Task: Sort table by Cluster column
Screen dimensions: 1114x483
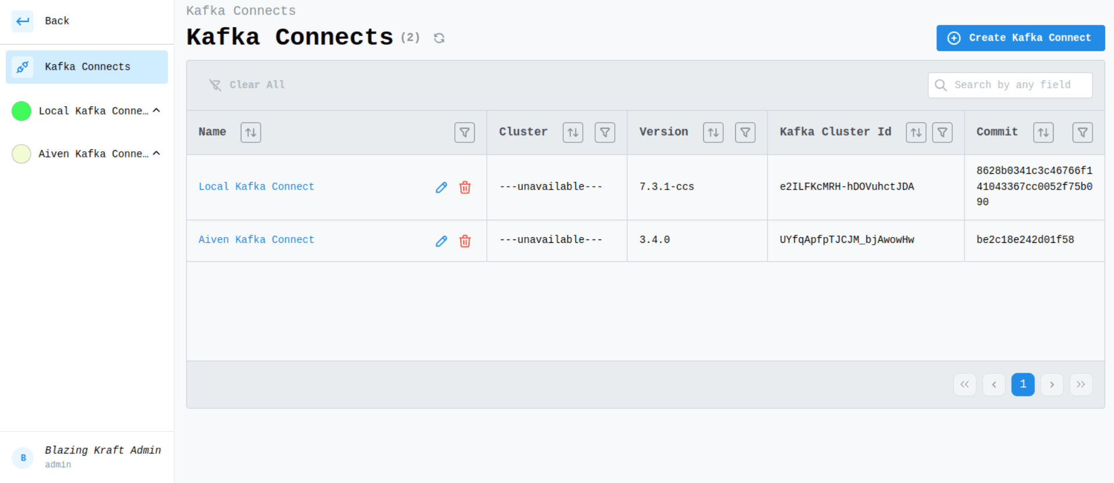Action: 573,133
